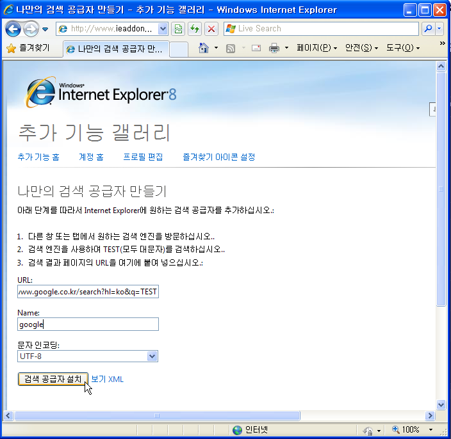Click the 인터넷 zone globe icon

click(237, 430)
